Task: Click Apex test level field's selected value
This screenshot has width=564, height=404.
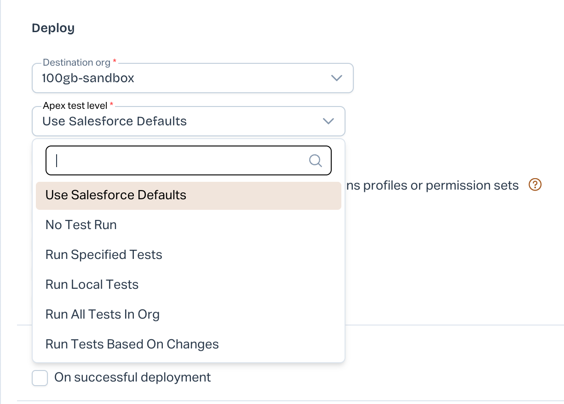Action: 115,121
